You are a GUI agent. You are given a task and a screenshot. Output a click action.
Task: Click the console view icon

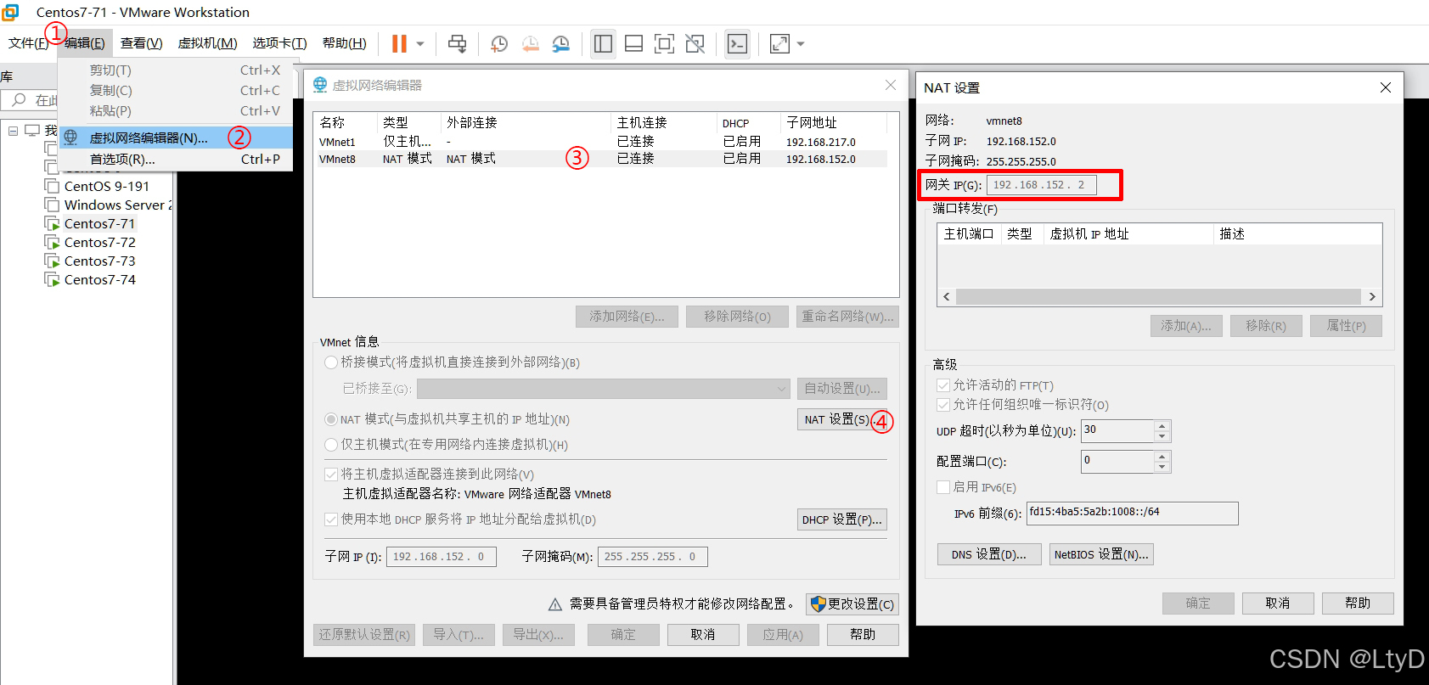[738, 43]
